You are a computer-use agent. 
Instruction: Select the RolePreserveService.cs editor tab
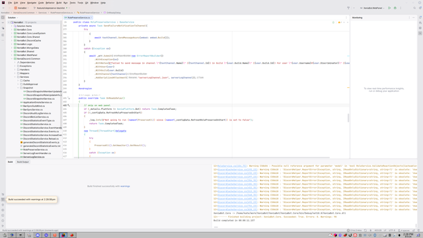[79, 18]
